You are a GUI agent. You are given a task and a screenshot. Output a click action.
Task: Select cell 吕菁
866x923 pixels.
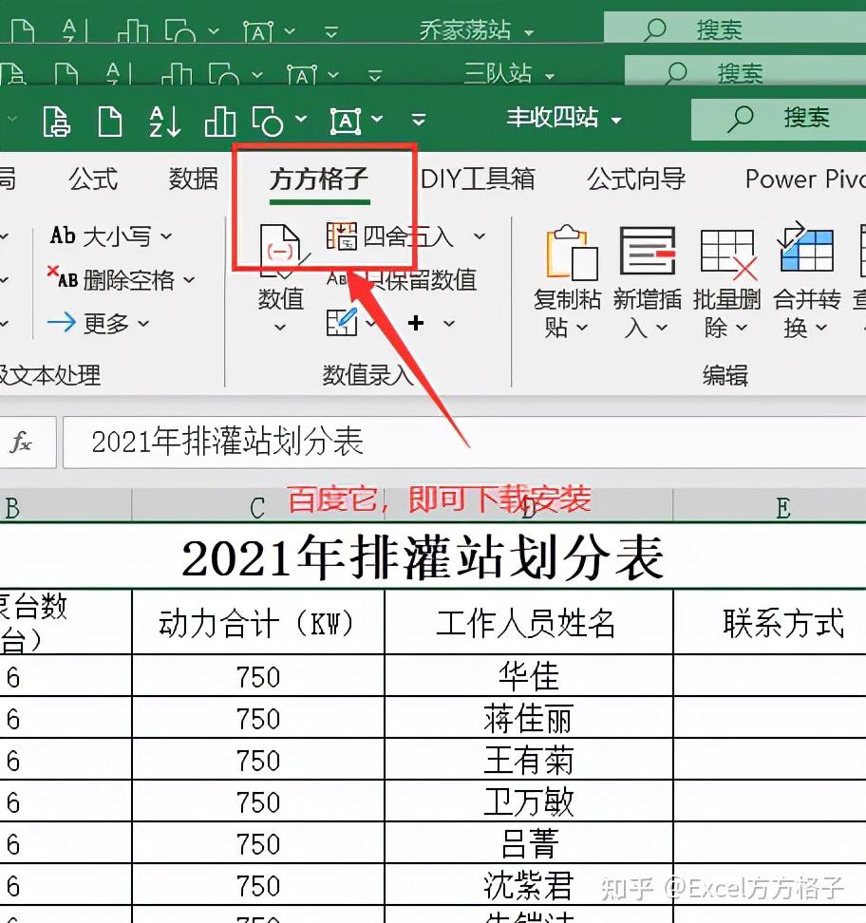pos(528,843)
